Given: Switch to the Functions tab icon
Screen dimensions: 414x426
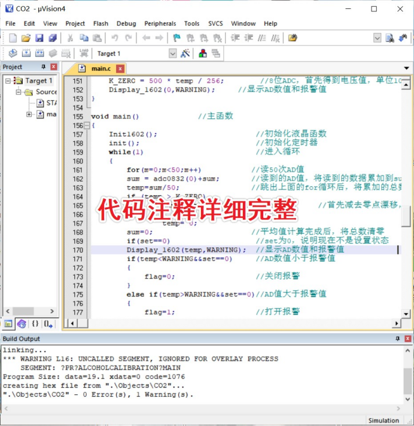Looking at the screenshot, I should (x=35, y=324).
